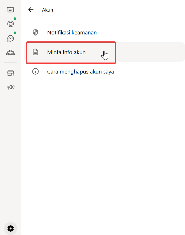Open the Channels speech-bubble icon
Viewport: 185px width, 235px height.
pos(10,38)
